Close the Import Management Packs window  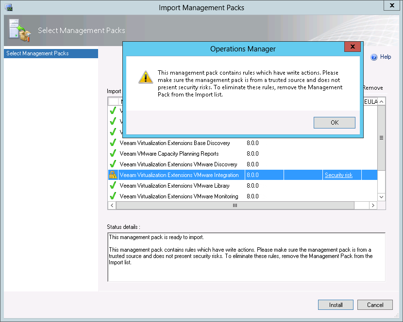(x=392, y=5)
